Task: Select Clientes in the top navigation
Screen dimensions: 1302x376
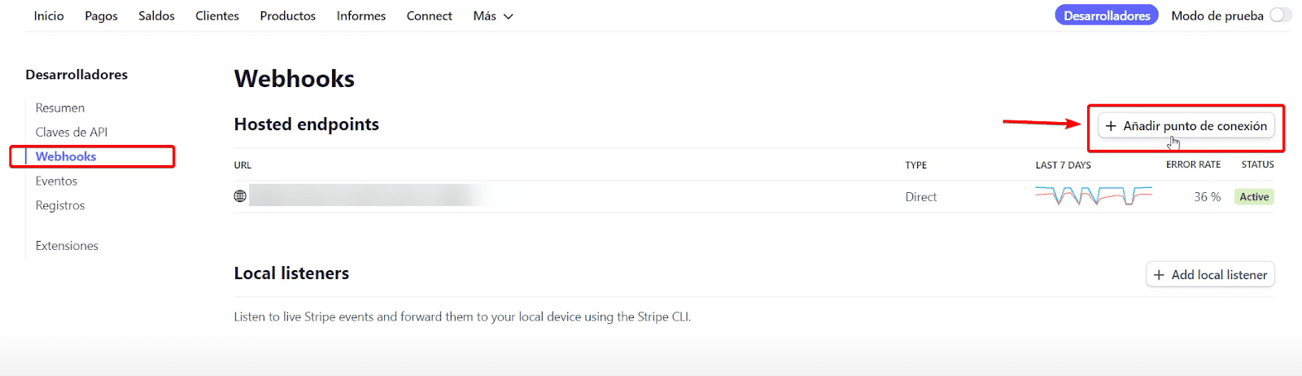Action: coord(217,16)
